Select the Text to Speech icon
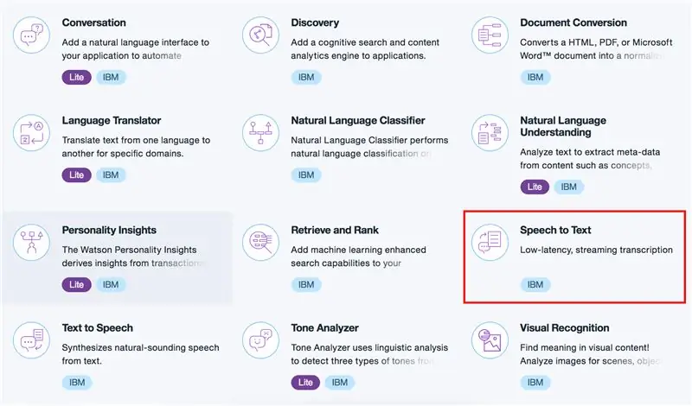Image resolution: width=692 pixels, height=406 pixels. (31, 339)
